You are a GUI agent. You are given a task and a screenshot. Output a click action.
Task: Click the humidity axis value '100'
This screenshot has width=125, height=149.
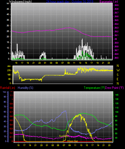pos(5,92)
